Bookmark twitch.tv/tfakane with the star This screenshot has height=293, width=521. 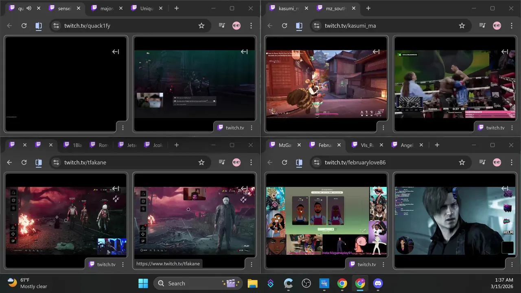click(201, 162)
